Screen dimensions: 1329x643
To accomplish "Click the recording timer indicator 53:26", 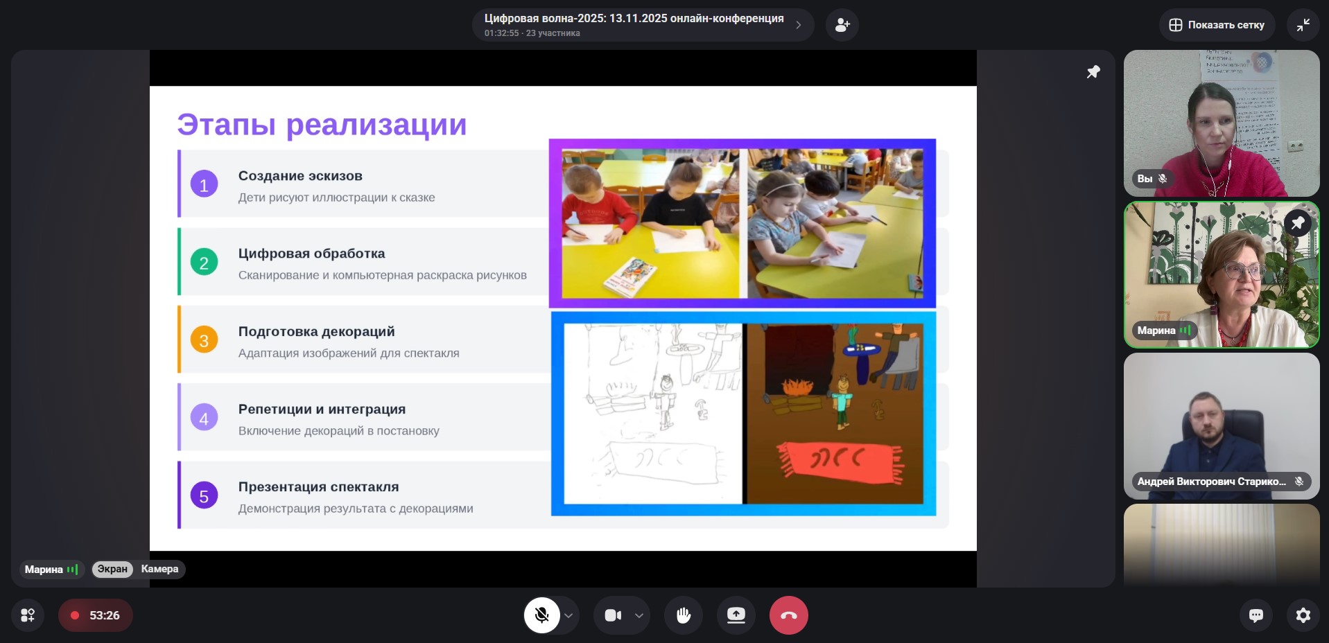I will coord(96,615).
